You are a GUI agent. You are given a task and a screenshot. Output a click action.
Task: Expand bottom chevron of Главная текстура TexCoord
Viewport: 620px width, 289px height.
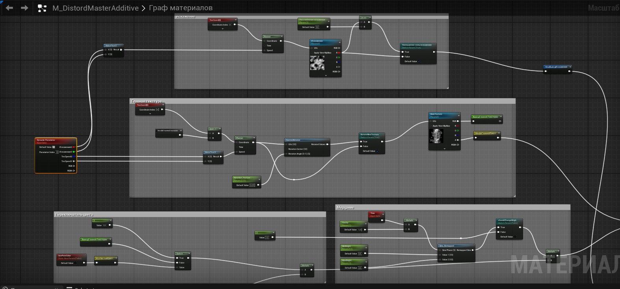(x=150, y=114)
